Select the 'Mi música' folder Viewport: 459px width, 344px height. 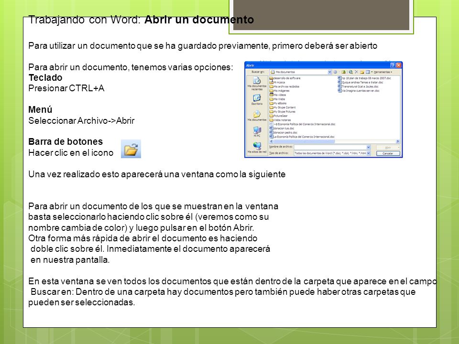pyautogui.click(x=277, y=82)
